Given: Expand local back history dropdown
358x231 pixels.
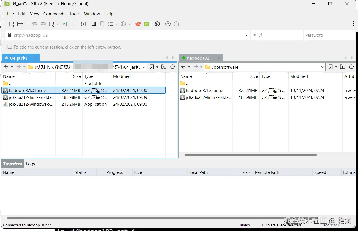Looking at the screenshot, I should (12, 67).
